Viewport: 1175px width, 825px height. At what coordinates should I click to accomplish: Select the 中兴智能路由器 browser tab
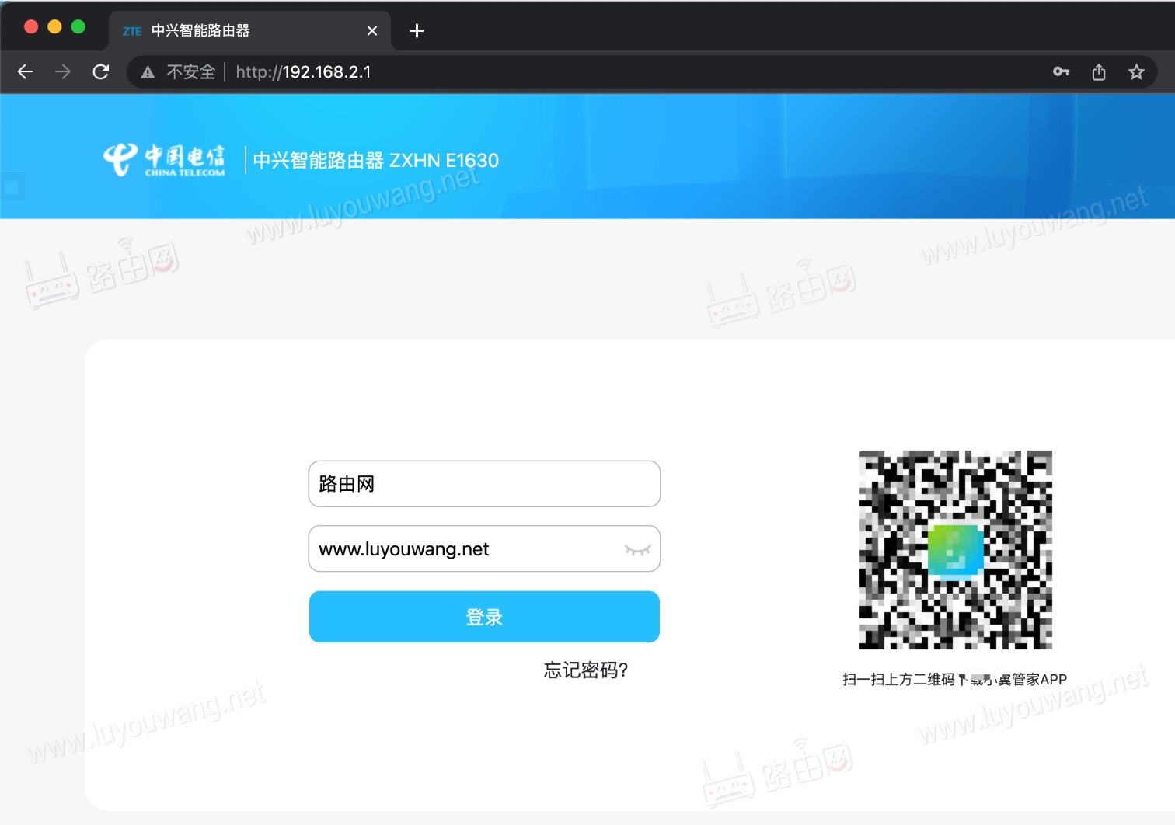pyautogui.click(x=233, y=30)
